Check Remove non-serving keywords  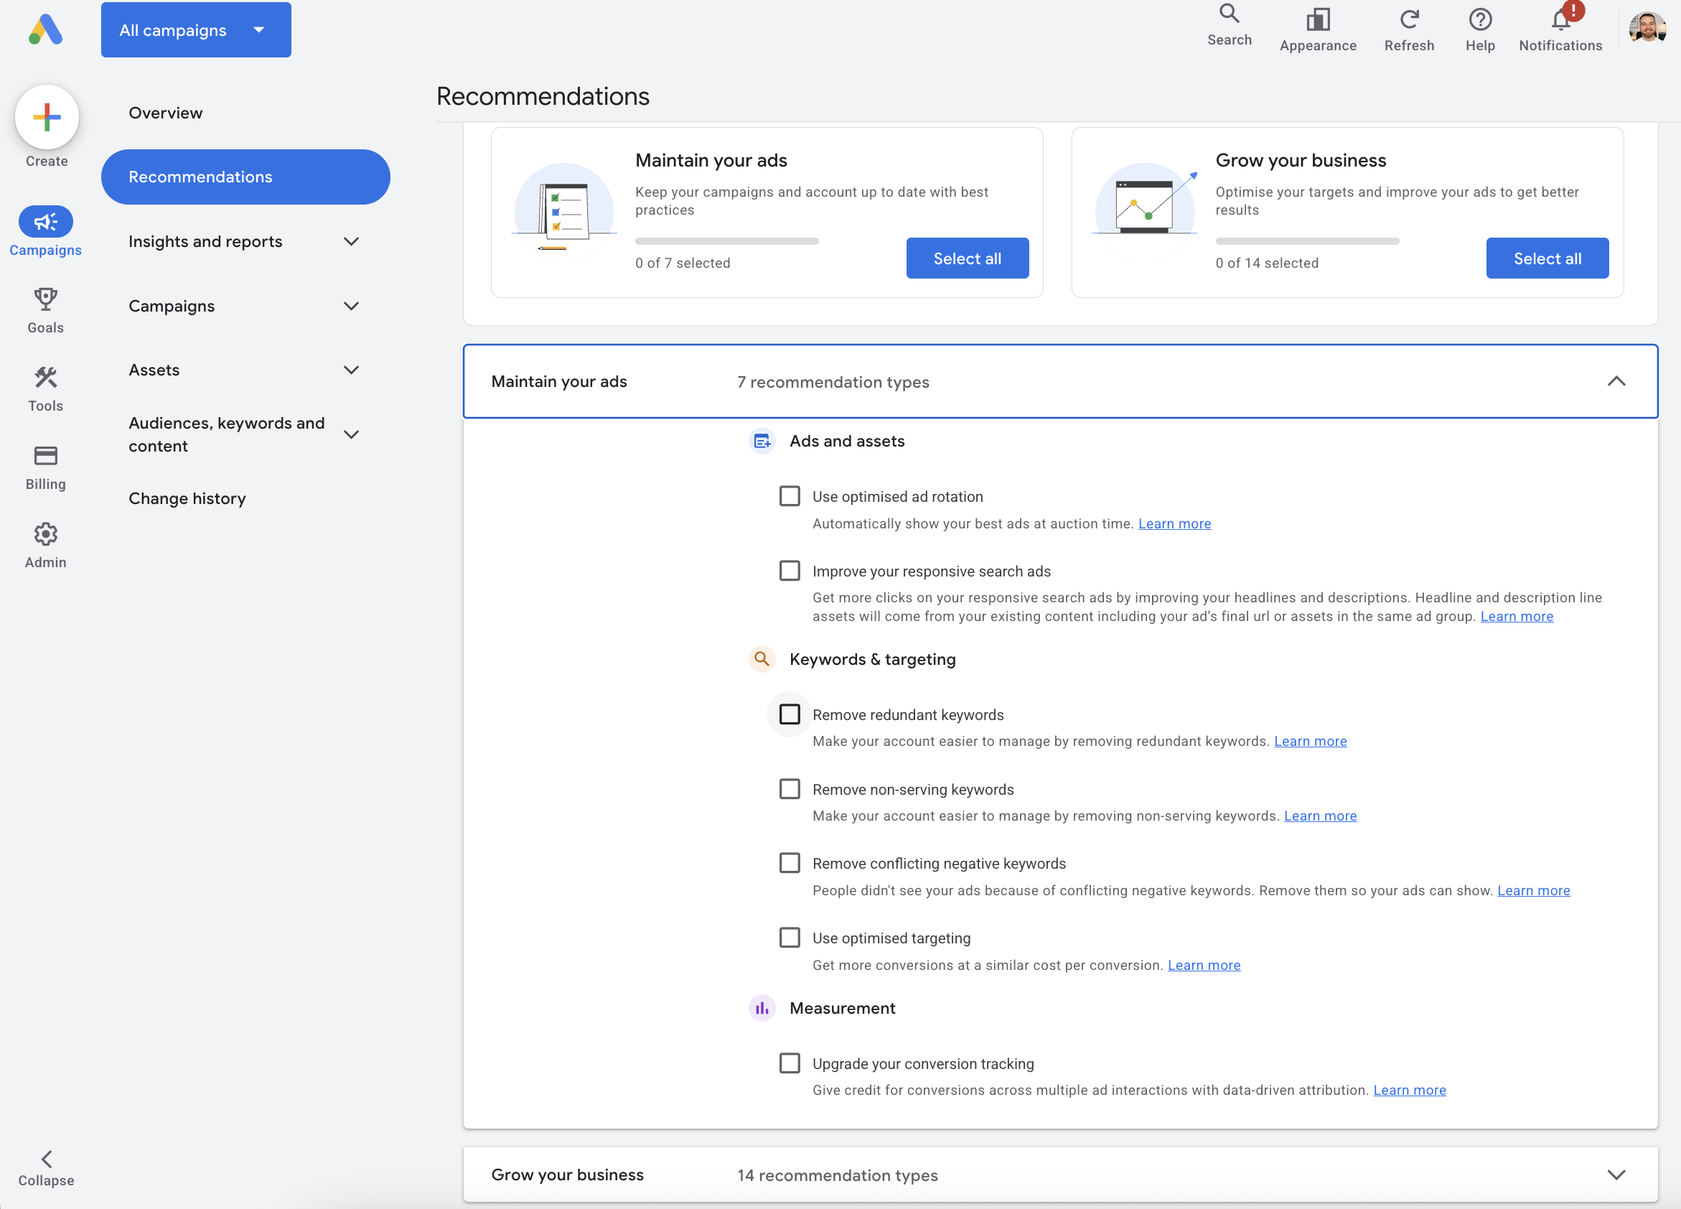point(790,789)
